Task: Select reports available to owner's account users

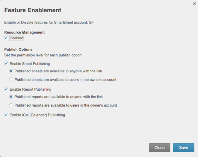Action: point(11,105)
